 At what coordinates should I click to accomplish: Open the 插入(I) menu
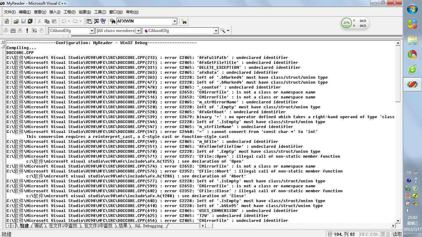(x=55, y=12)
